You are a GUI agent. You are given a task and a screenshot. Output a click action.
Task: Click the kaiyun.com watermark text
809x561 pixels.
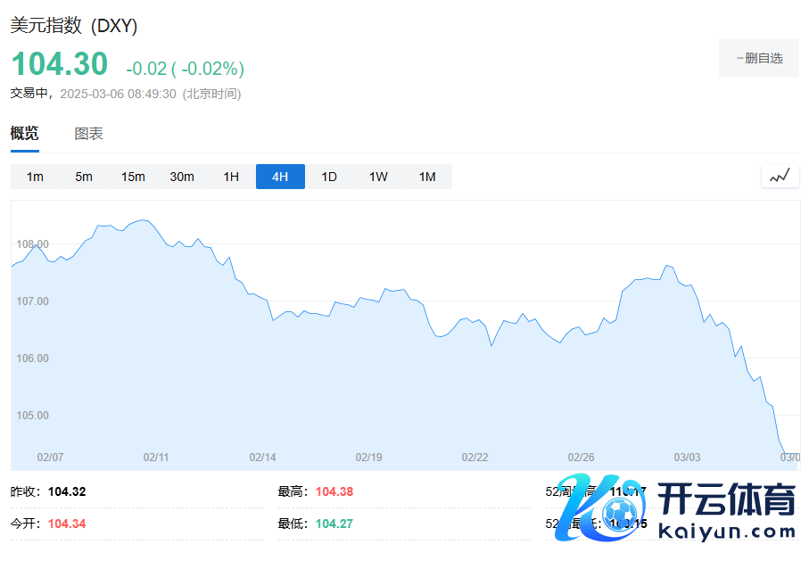[726, 532]
